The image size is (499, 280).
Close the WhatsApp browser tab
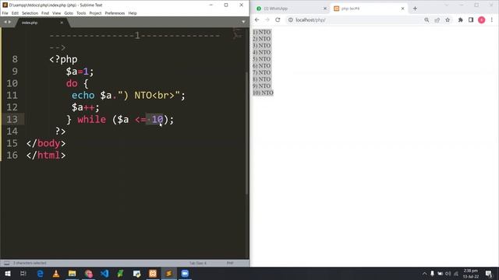pyautogui.click(x=325, y=9)
